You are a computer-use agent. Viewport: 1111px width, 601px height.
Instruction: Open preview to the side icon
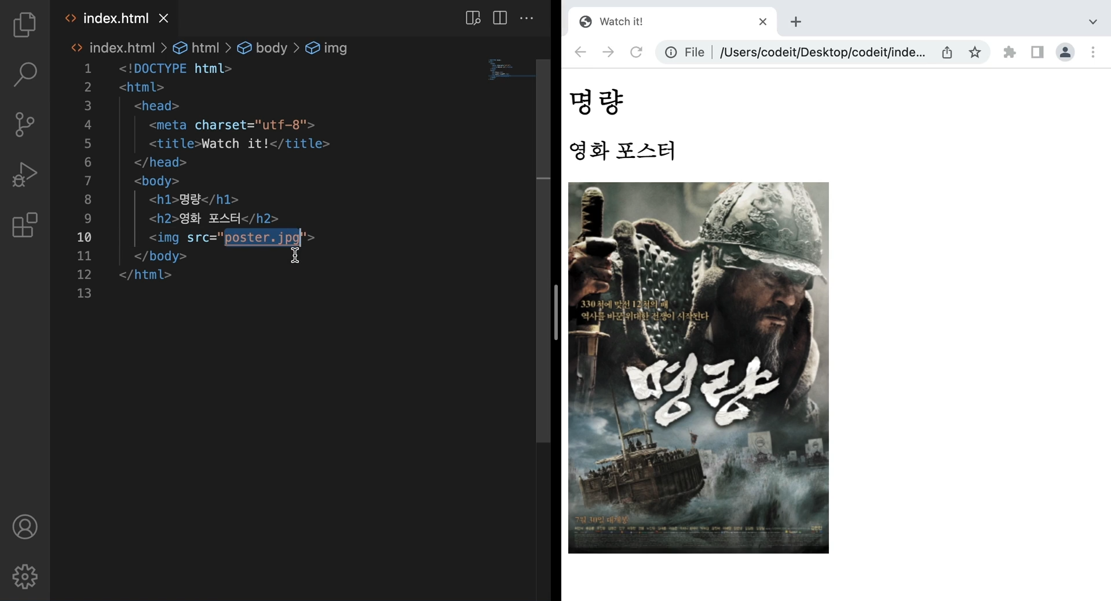click(x=473, y=18)
